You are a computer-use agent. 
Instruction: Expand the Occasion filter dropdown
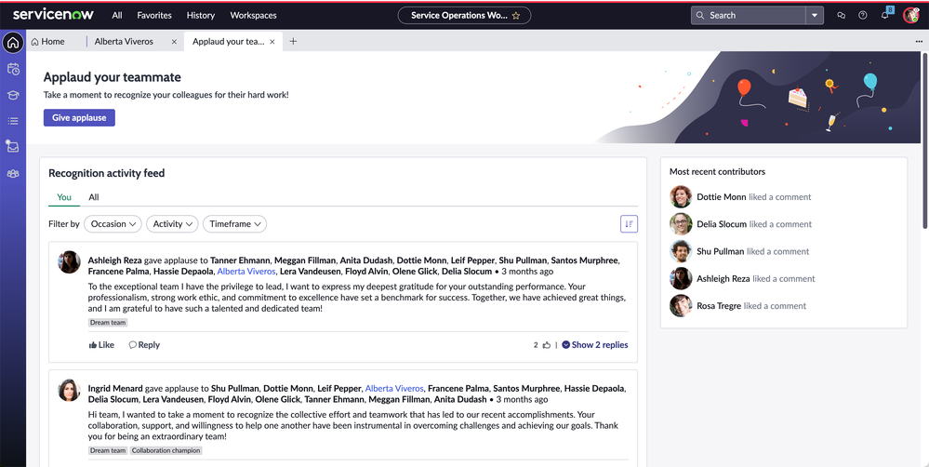(x=113, y=224)
